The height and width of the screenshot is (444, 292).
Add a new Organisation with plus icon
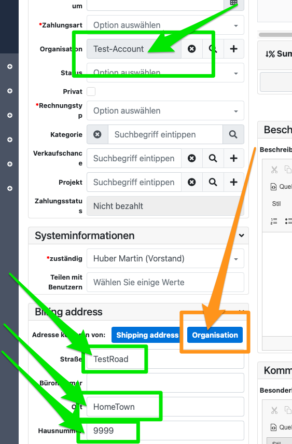(234, 49)
